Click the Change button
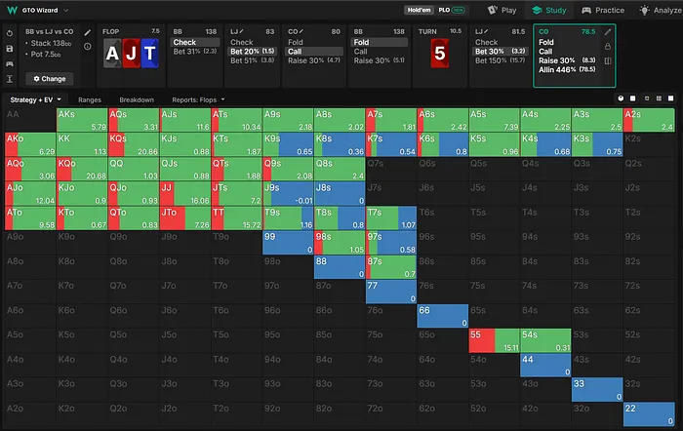This screenshot has height=431, width=683. [49, 79]
